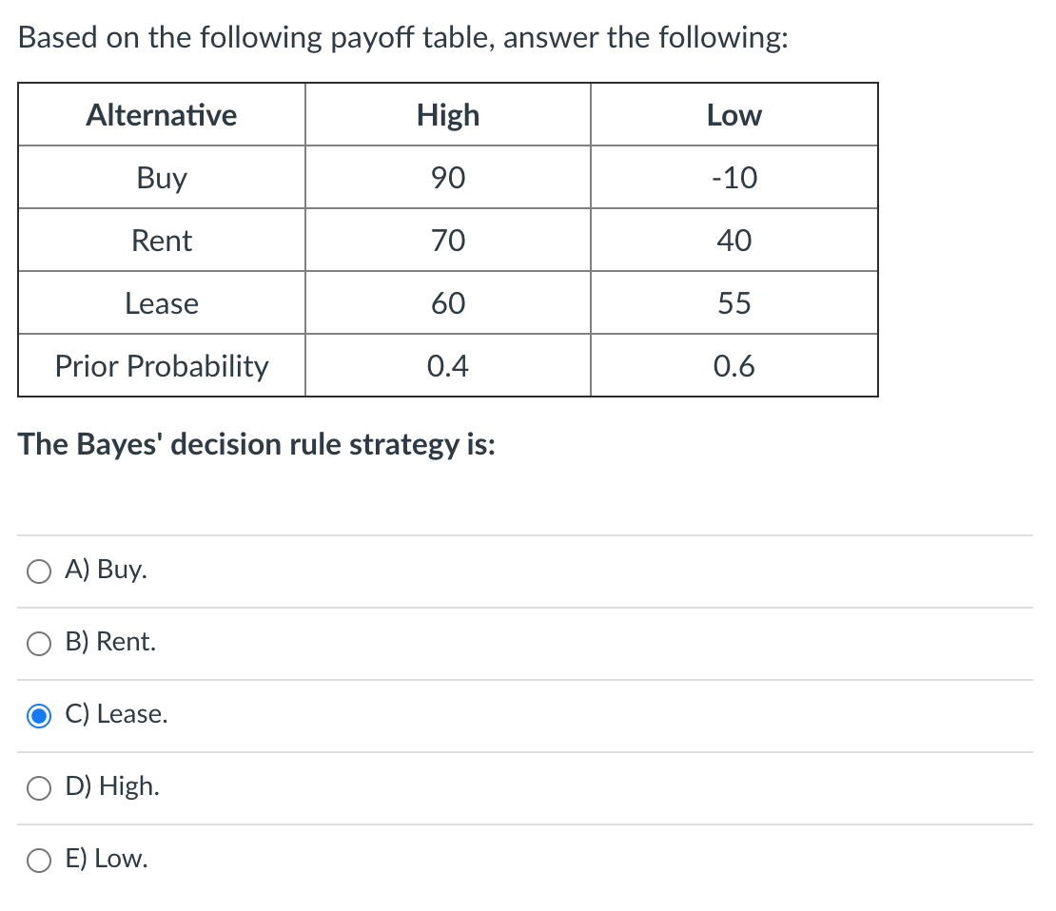Viewport: 1056px width, 911px height.
Task: Click the answer label E) Low
Action: [108, 859]
